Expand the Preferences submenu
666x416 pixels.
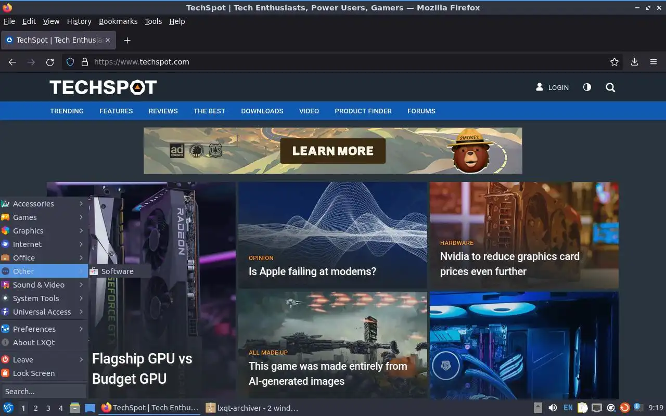(x=44, y=329)
